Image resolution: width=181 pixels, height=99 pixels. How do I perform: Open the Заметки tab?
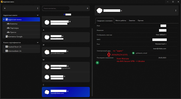click(x=132, y=21)
